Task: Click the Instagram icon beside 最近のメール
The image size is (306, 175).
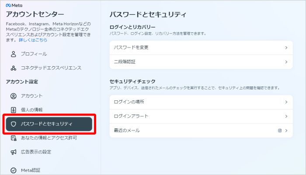Action: [x=280, y=130]
